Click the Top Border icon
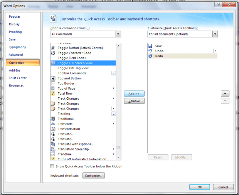Viewport: 239px width, 195px height. click(x=53, y=83)
